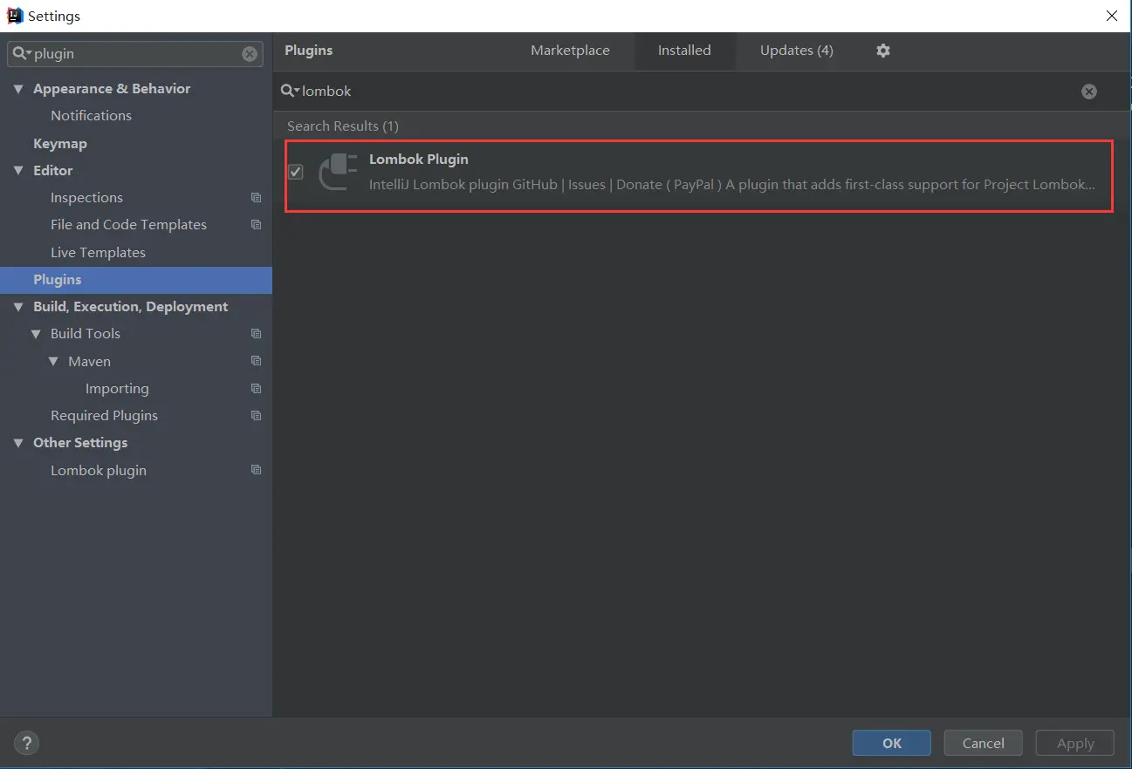Screen dimensions: 1132x769
Task: Open the settings search history magnifier
Action: tap(23, 54)
